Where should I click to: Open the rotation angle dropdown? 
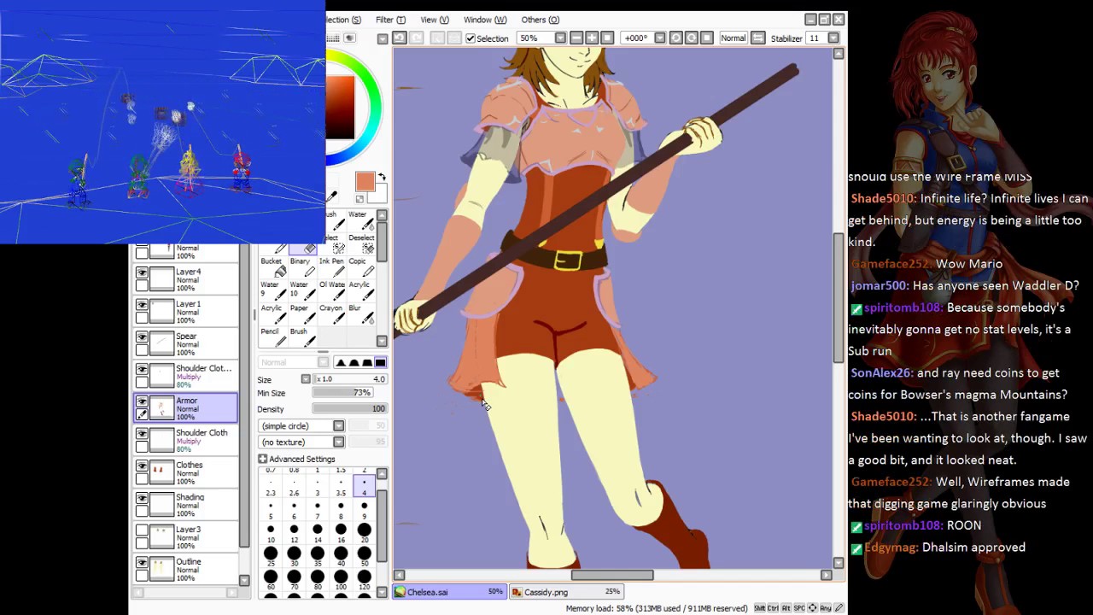(659, 38)
